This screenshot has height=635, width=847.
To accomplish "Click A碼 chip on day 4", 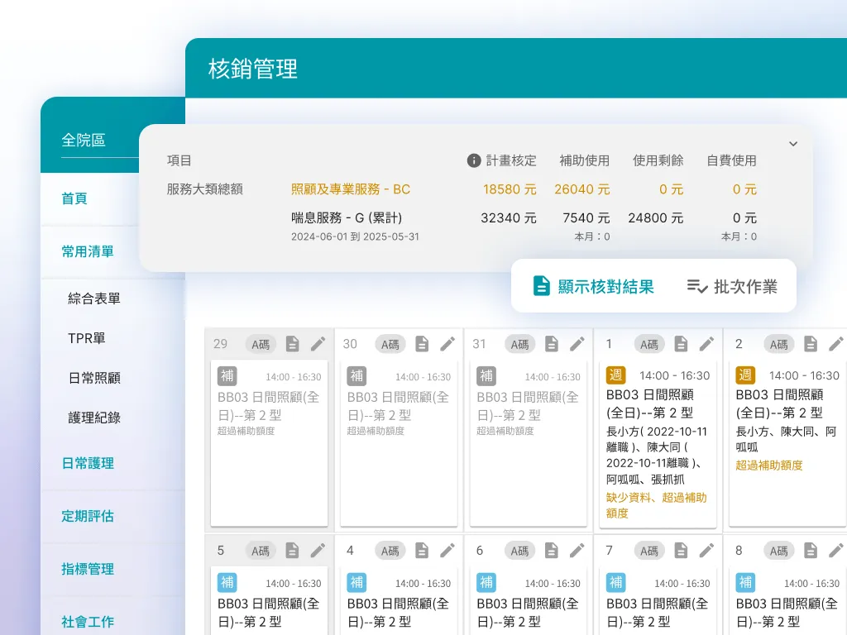I will 390,551.
